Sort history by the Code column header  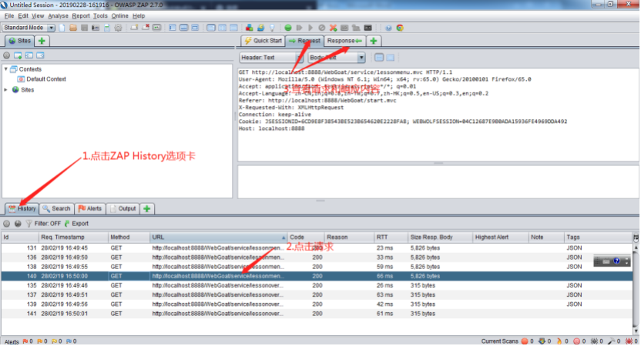point(305,237)
